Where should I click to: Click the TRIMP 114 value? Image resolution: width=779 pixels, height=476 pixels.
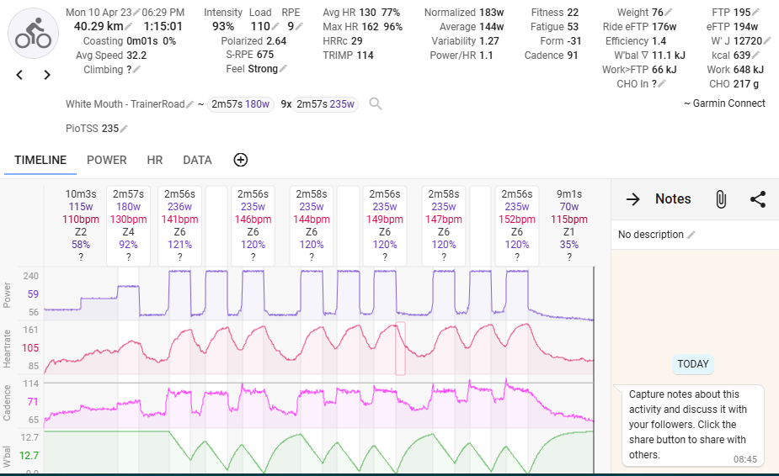click(x=365, y=56)
